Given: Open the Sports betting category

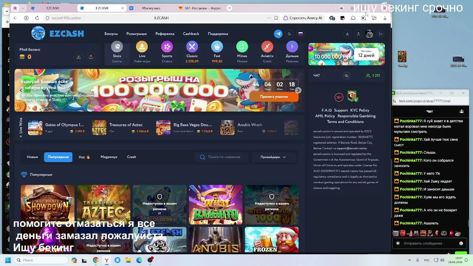Looking at the screenshot, I should tap(167, 52).
